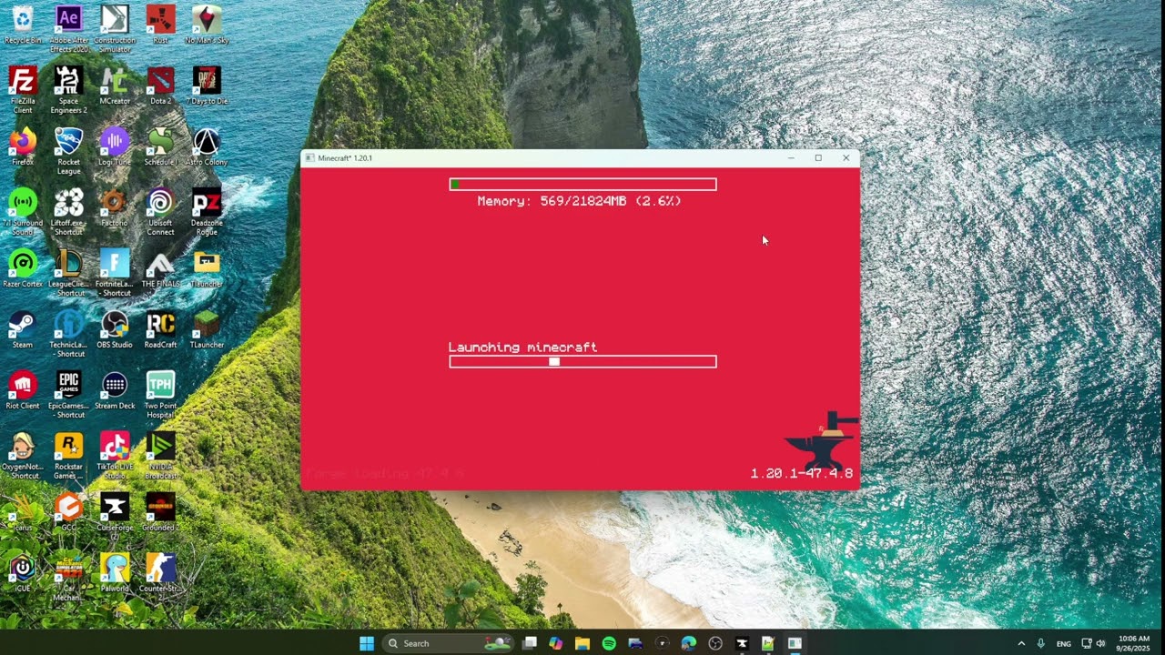Open FileZilla Client shortcut

(x=23, y=89)
